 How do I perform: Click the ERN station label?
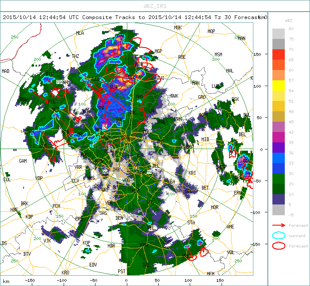point(238,192)
